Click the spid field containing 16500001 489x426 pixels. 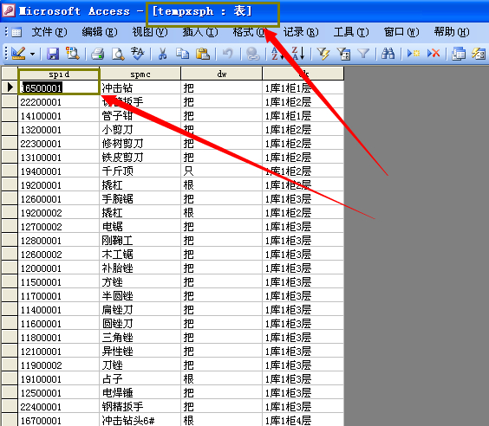click(59, 87)
